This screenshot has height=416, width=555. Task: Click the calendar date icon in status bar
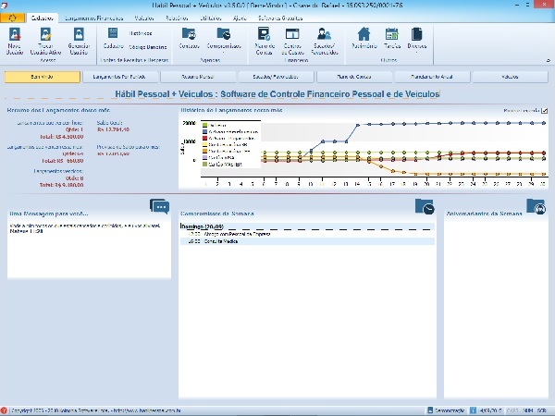pos(474,410)
